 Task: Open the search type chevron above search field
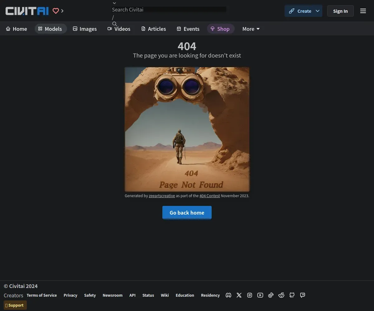[114, 3]
